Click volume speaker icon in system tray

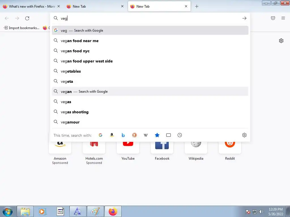pyautogui.click(x=261, y=211)
